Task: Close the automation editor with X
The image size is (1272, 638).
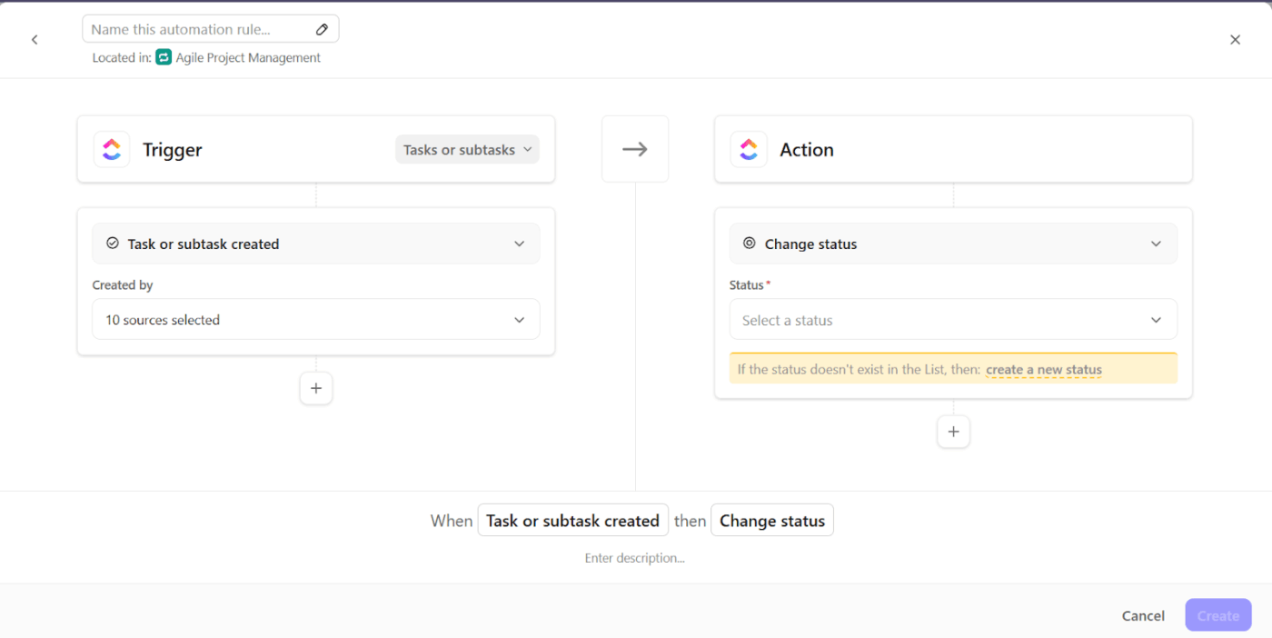Action: click(x=1235, y=40)
